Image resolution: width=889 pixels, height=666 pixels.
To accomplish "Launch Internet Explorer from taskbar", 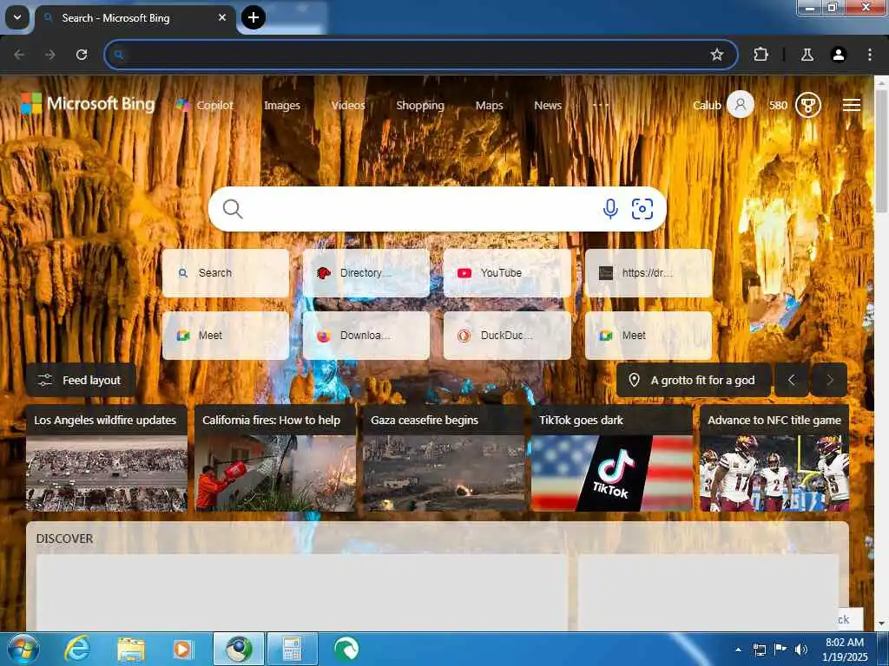I will 77,649.
